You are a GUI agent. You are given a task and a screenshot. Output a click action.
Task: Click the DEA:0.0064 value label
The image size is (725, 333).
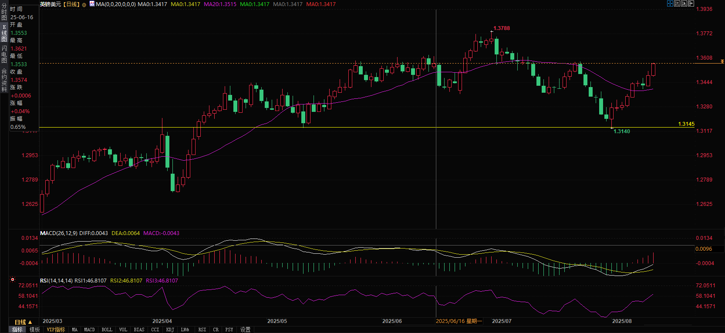(125, 233)
